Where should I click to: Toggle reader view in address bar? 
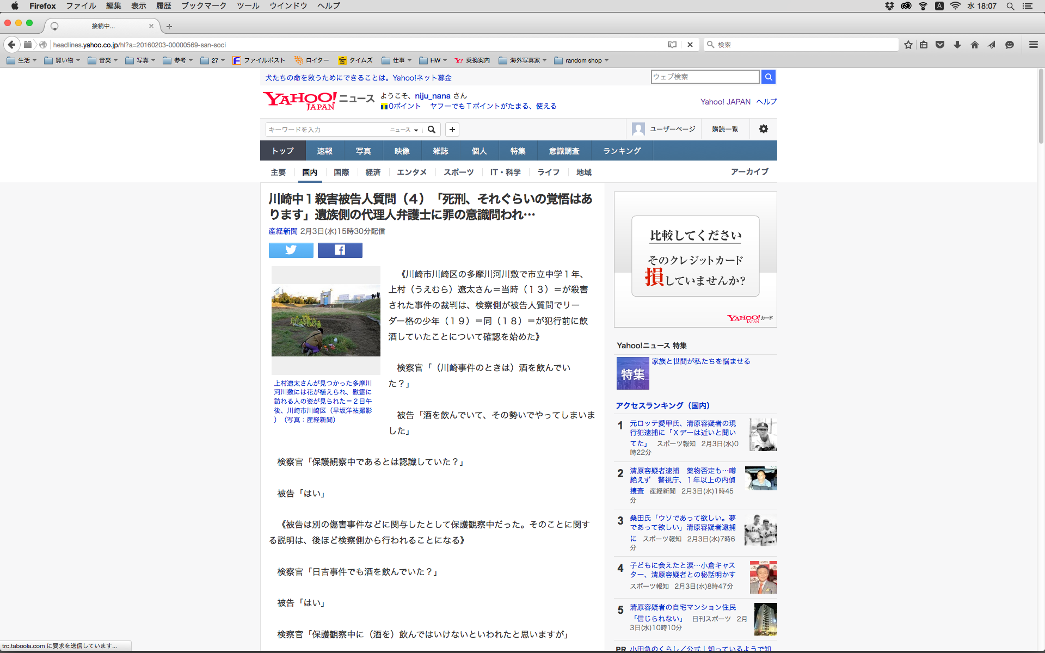pyautogui.click(x=672, y=45)
